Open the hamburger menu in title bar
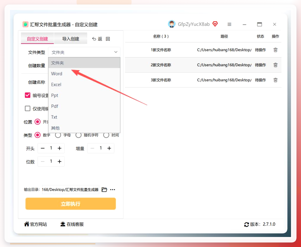This screenshot has height=247, width=301. click(x=229, y=24)
